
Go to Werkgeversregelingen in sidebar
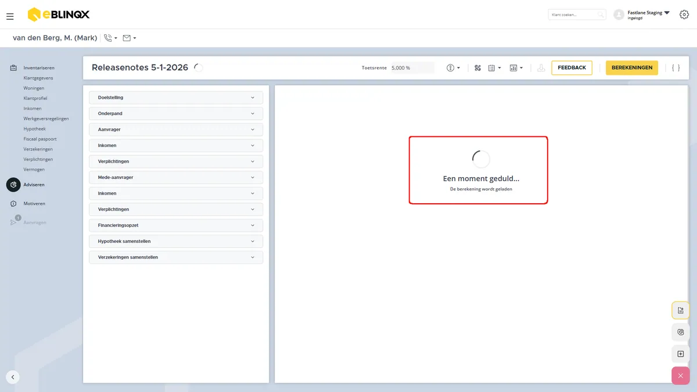46,118
